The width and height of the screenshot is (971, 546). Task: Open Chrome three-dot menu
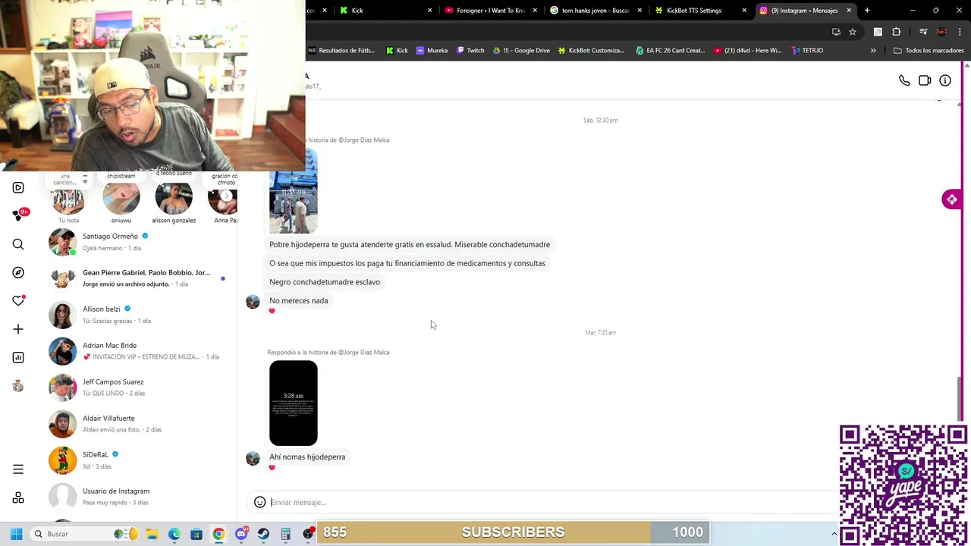click(x=960, y=32)
